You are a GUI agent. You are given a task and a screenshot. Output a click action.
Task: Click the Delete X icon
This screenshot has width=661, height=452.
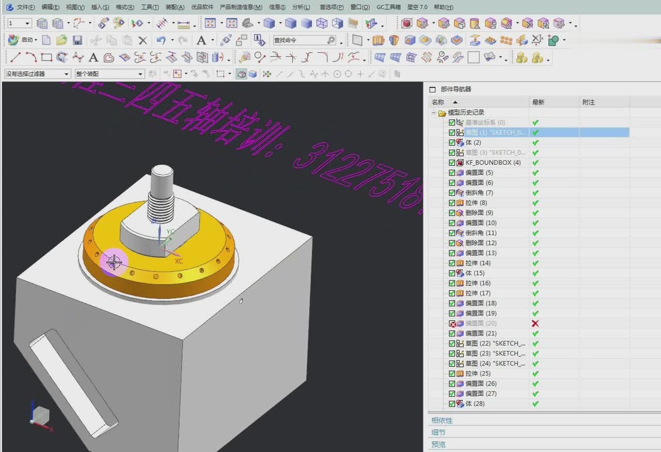(143, 40)
